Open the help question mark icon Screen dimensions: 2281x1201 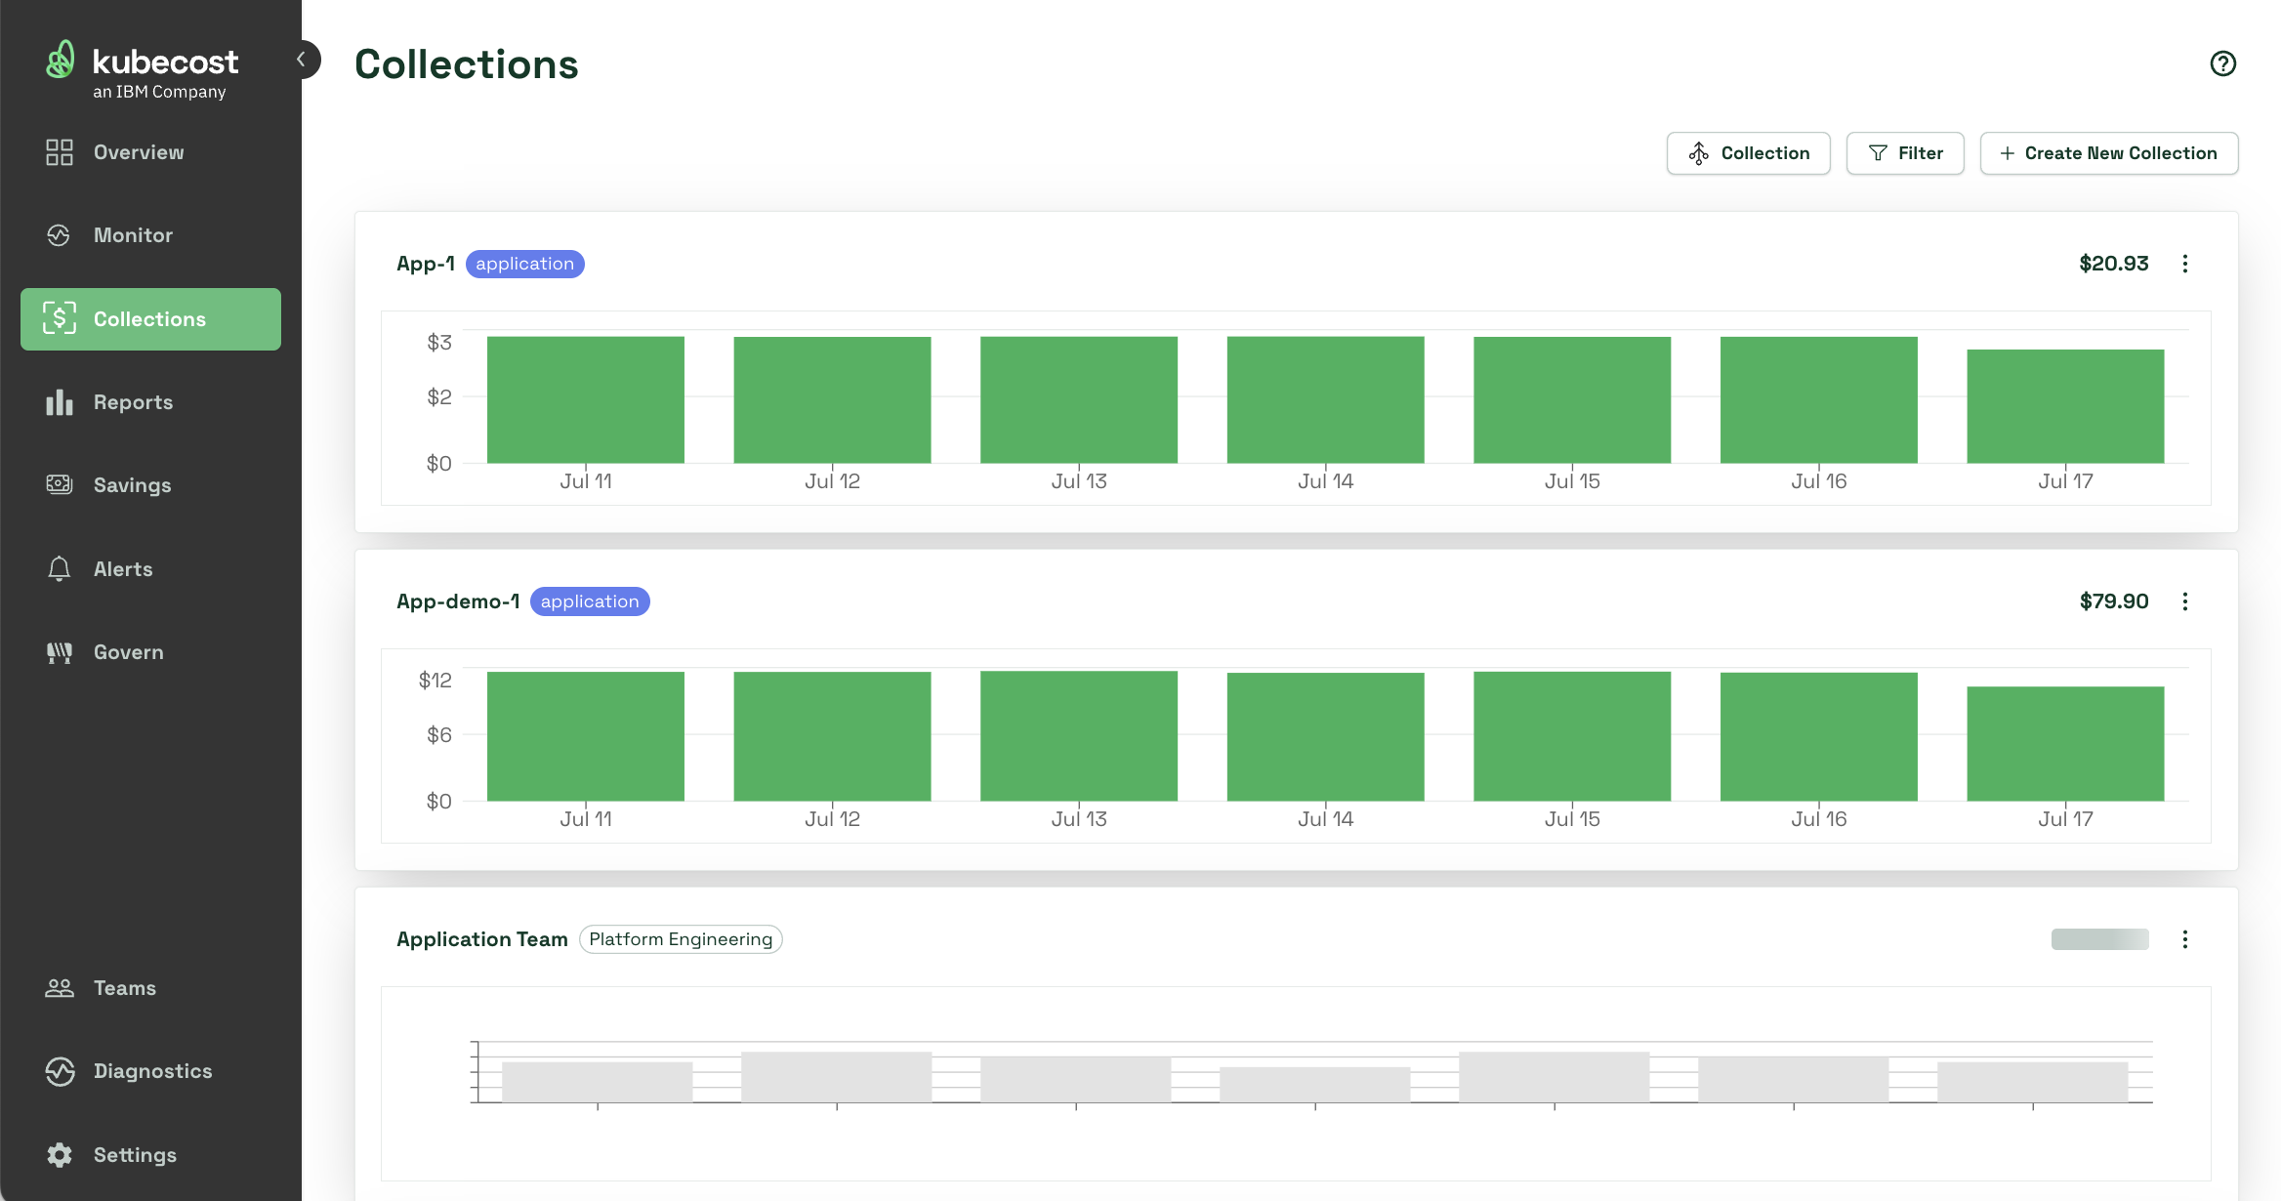pyautogui.click(x=2222, y=64)
